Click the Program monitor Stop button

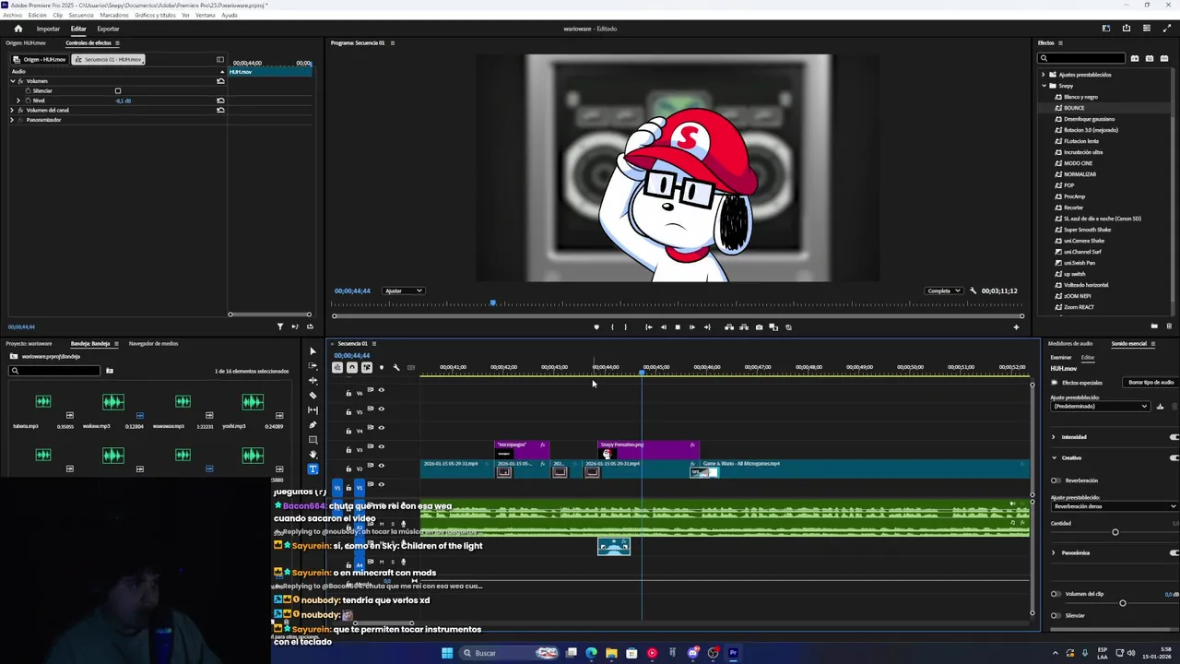pos(678,327)
